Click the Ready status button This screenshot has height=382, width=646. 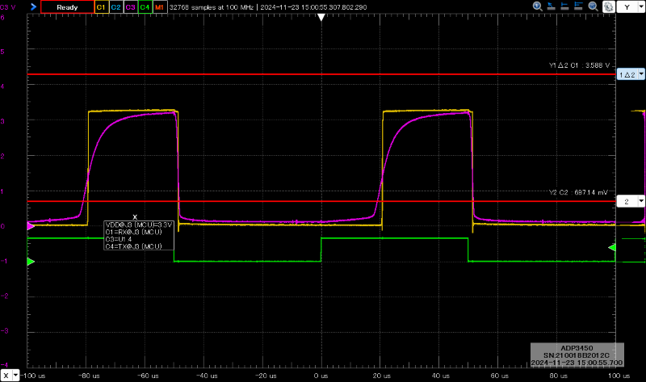coord(67,7)
